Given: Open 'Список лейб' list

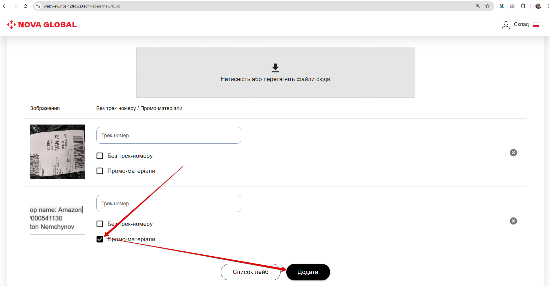Looking at the screenshot, I should [250, 272].
